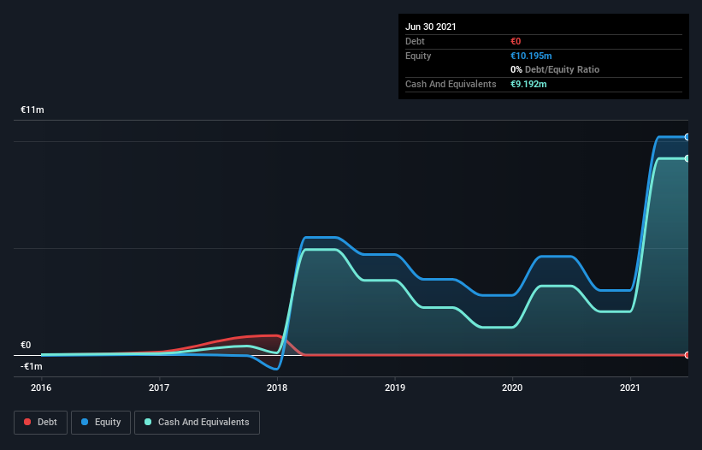This screenshot has height=450, width=702.
Task: Click the €10.195m equity value
Action: pos(531,56)
